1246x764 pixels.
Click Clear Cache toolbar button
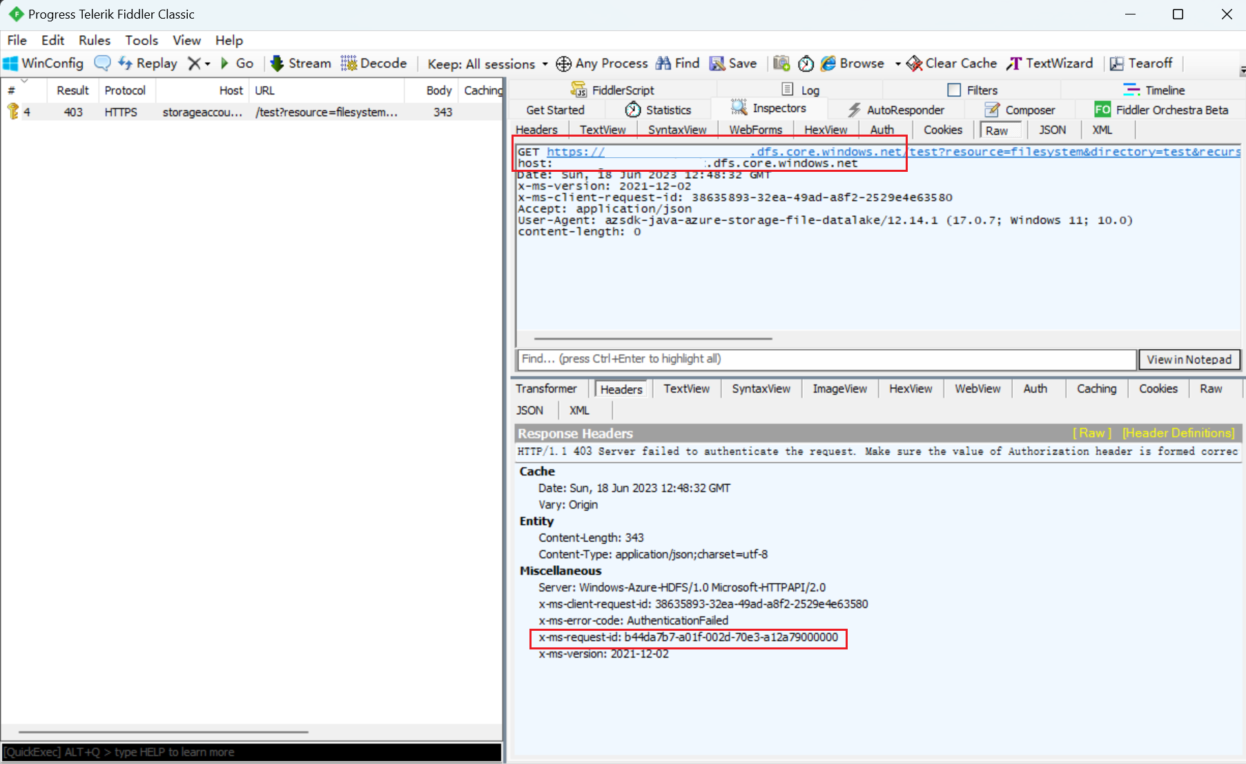pyautogui.click(x=952, y=63)
